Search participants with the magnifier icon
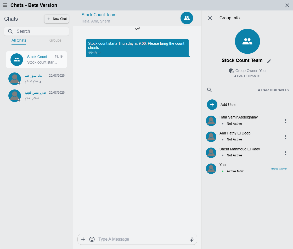Viewport: 293px width, 249px height. (x=210, y=90)
